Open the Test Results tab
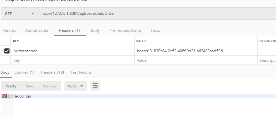Viewport: 276px width, 117px height. pos(81,72)
